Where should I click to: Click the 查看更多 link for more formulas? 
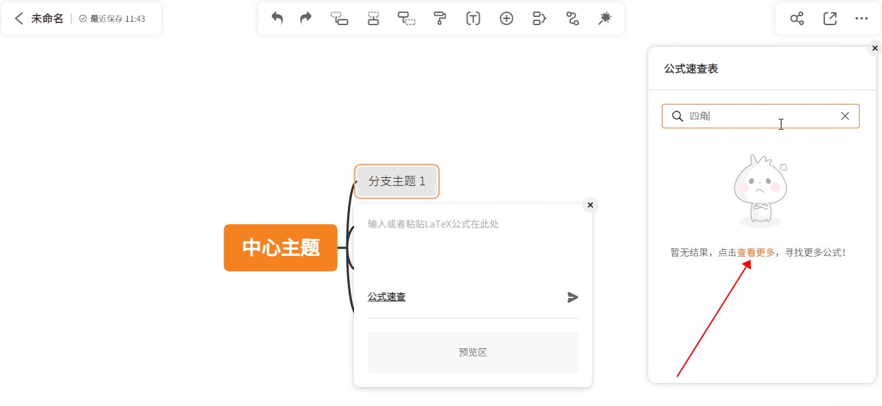pyautogui.click(x=756, y=252)
